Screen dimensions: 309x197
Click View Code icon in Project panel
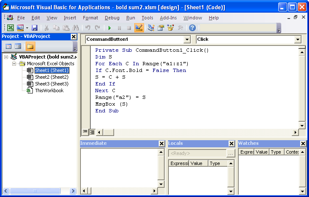[8, 46]
